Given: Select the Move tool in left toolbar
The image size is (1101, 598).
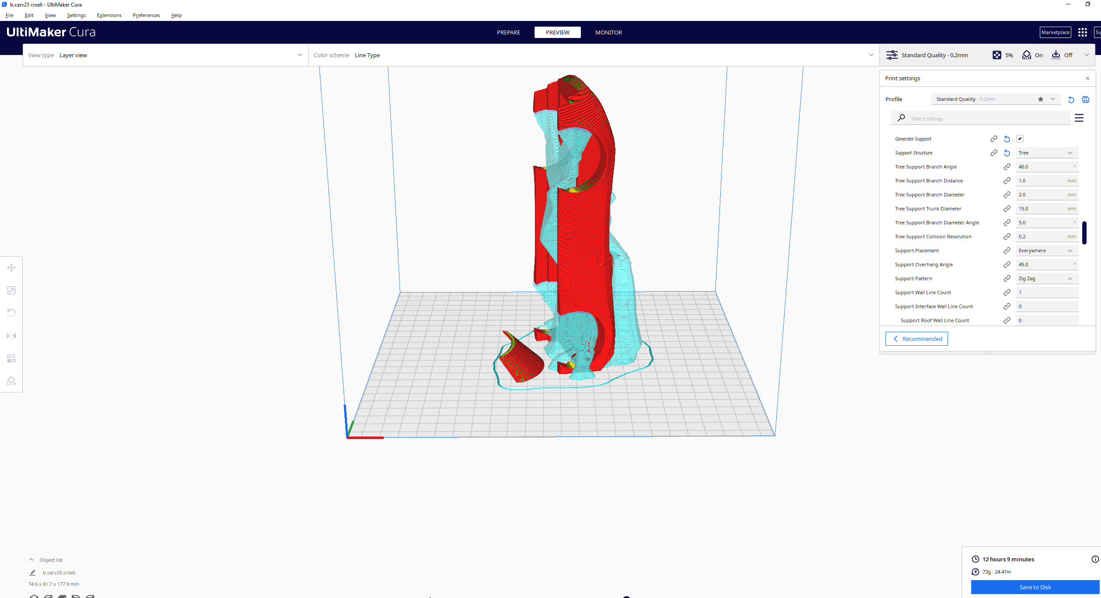Looking at the screenshot, I should 11,268.
